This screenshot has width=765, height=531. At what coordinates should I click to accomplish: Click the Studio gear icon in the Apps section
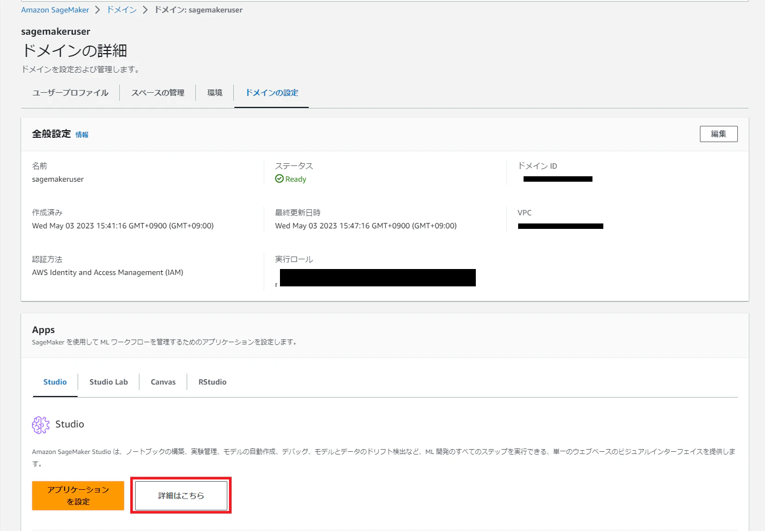[x=40, y=425]
